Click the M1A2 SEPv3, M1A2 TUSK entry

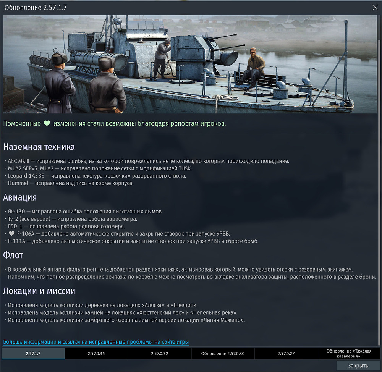click(x=100, y=168)
